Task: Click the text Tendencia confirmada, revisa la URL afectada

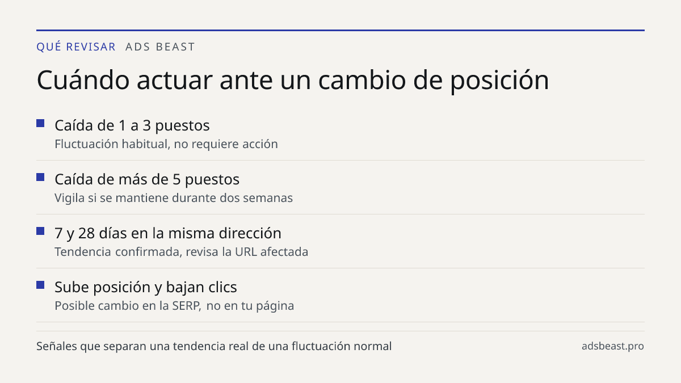Action: [182, 252]
